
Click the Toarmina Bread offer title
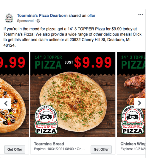[x=49, y=144]
